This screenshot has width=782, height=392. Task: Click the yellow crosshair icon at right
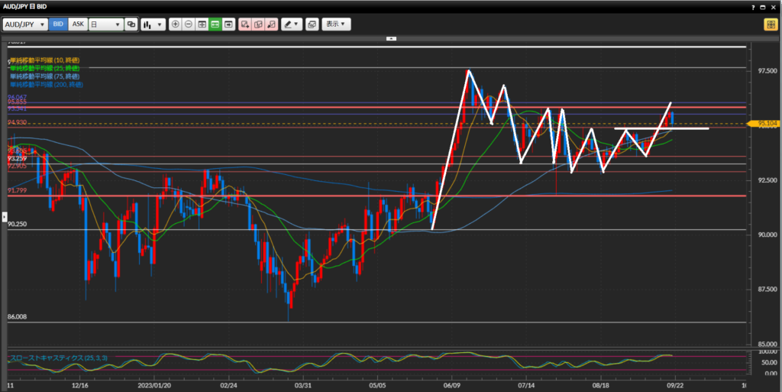pyautogui.click(x=770, y=24)
